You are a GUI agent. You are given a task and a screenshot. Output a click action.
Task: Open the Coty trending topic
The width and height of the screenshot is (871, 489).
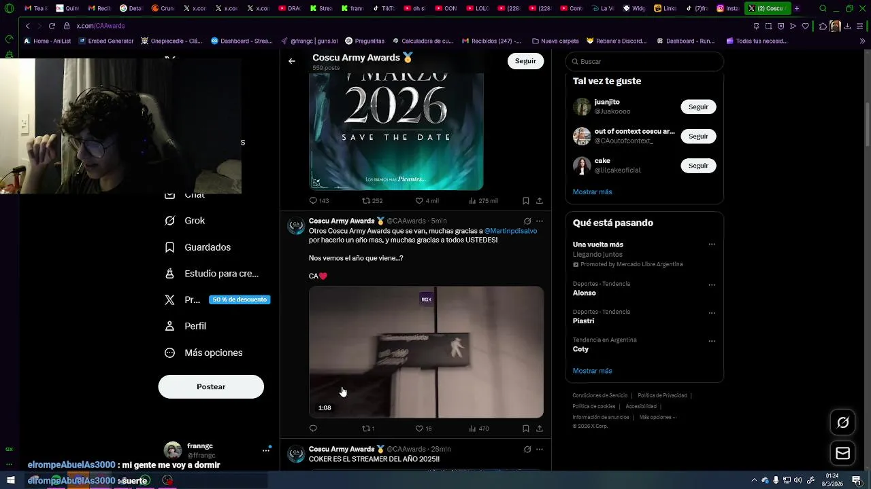coord(580,349)
